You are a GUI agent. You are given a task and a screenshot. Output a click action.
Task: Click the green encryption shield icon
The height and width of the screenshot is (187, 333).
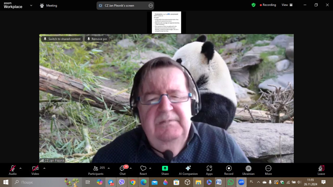pyautogui.click(x=253, y=5)
